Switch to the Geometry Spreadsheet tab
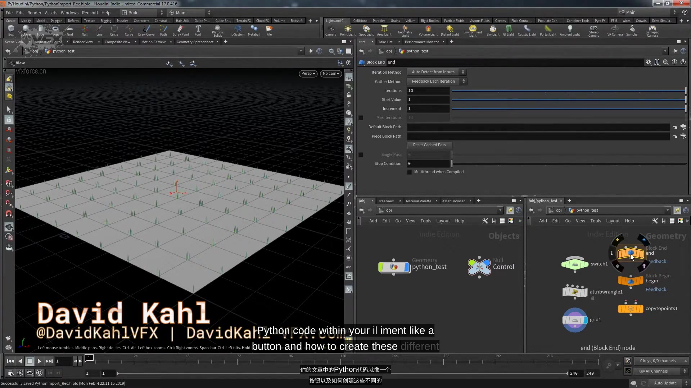Image resolution: width=691 pixels, height=388 pixels. click(x=195, y=42)
